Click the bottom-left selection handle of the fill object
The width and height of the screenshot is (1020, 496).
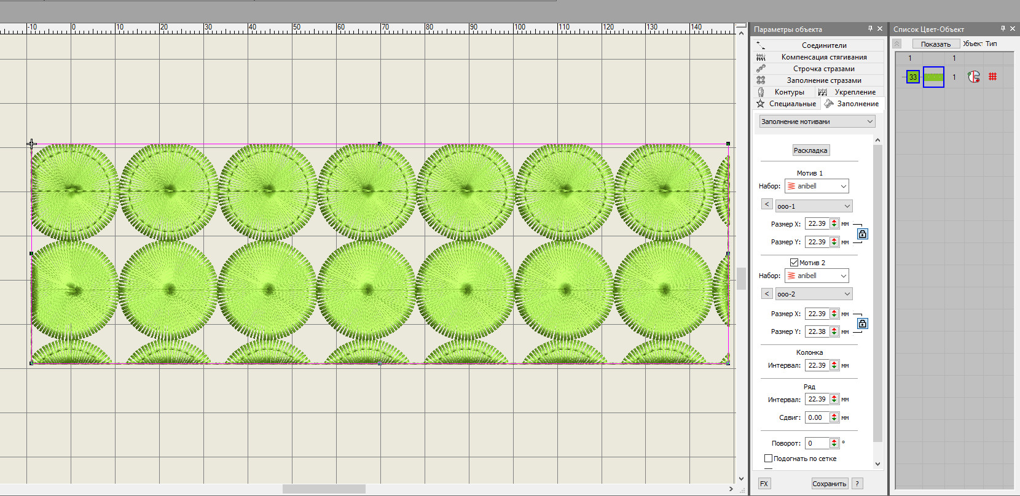(31, 363)
